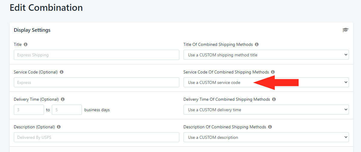Click info icon beside Delivery Time Of Combined Shipping Methods
The image size is (361, 152).
[x=274, y=99]
